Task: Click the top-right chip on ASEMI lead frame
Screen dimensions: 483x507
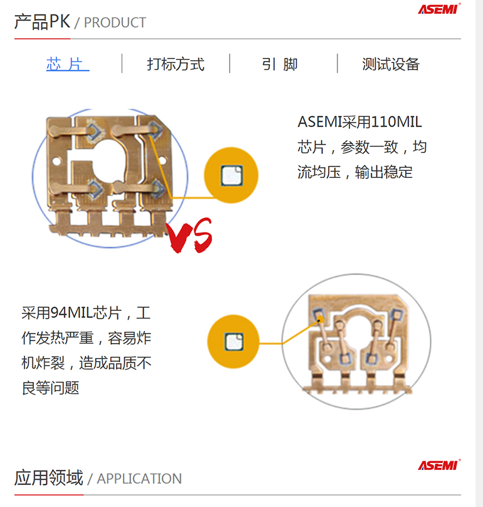Action: tap(156, 130)
